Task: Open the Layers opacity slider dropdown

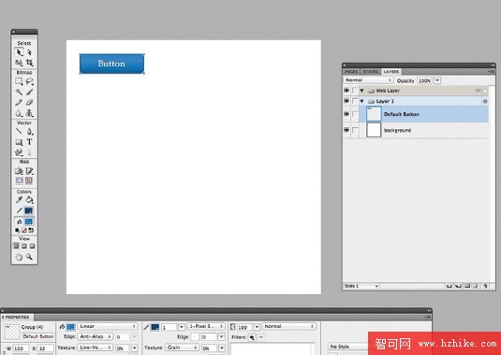Action: pyautogui.click(x=437, y=80)
